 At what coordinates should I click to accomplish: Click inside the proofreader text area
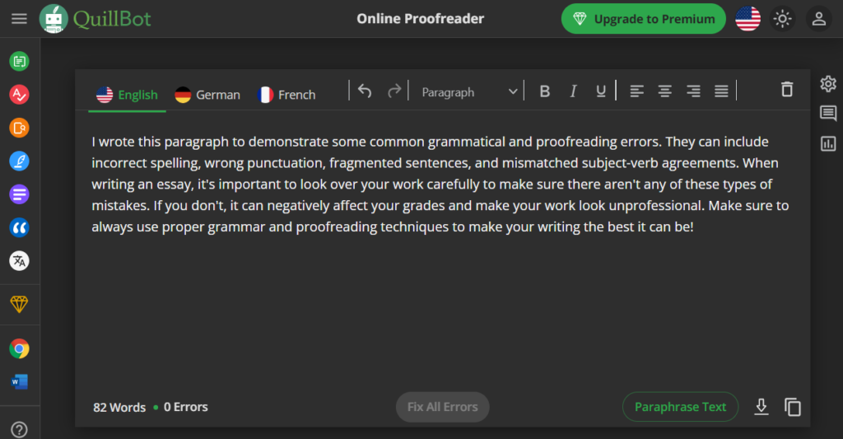point(442,250)
